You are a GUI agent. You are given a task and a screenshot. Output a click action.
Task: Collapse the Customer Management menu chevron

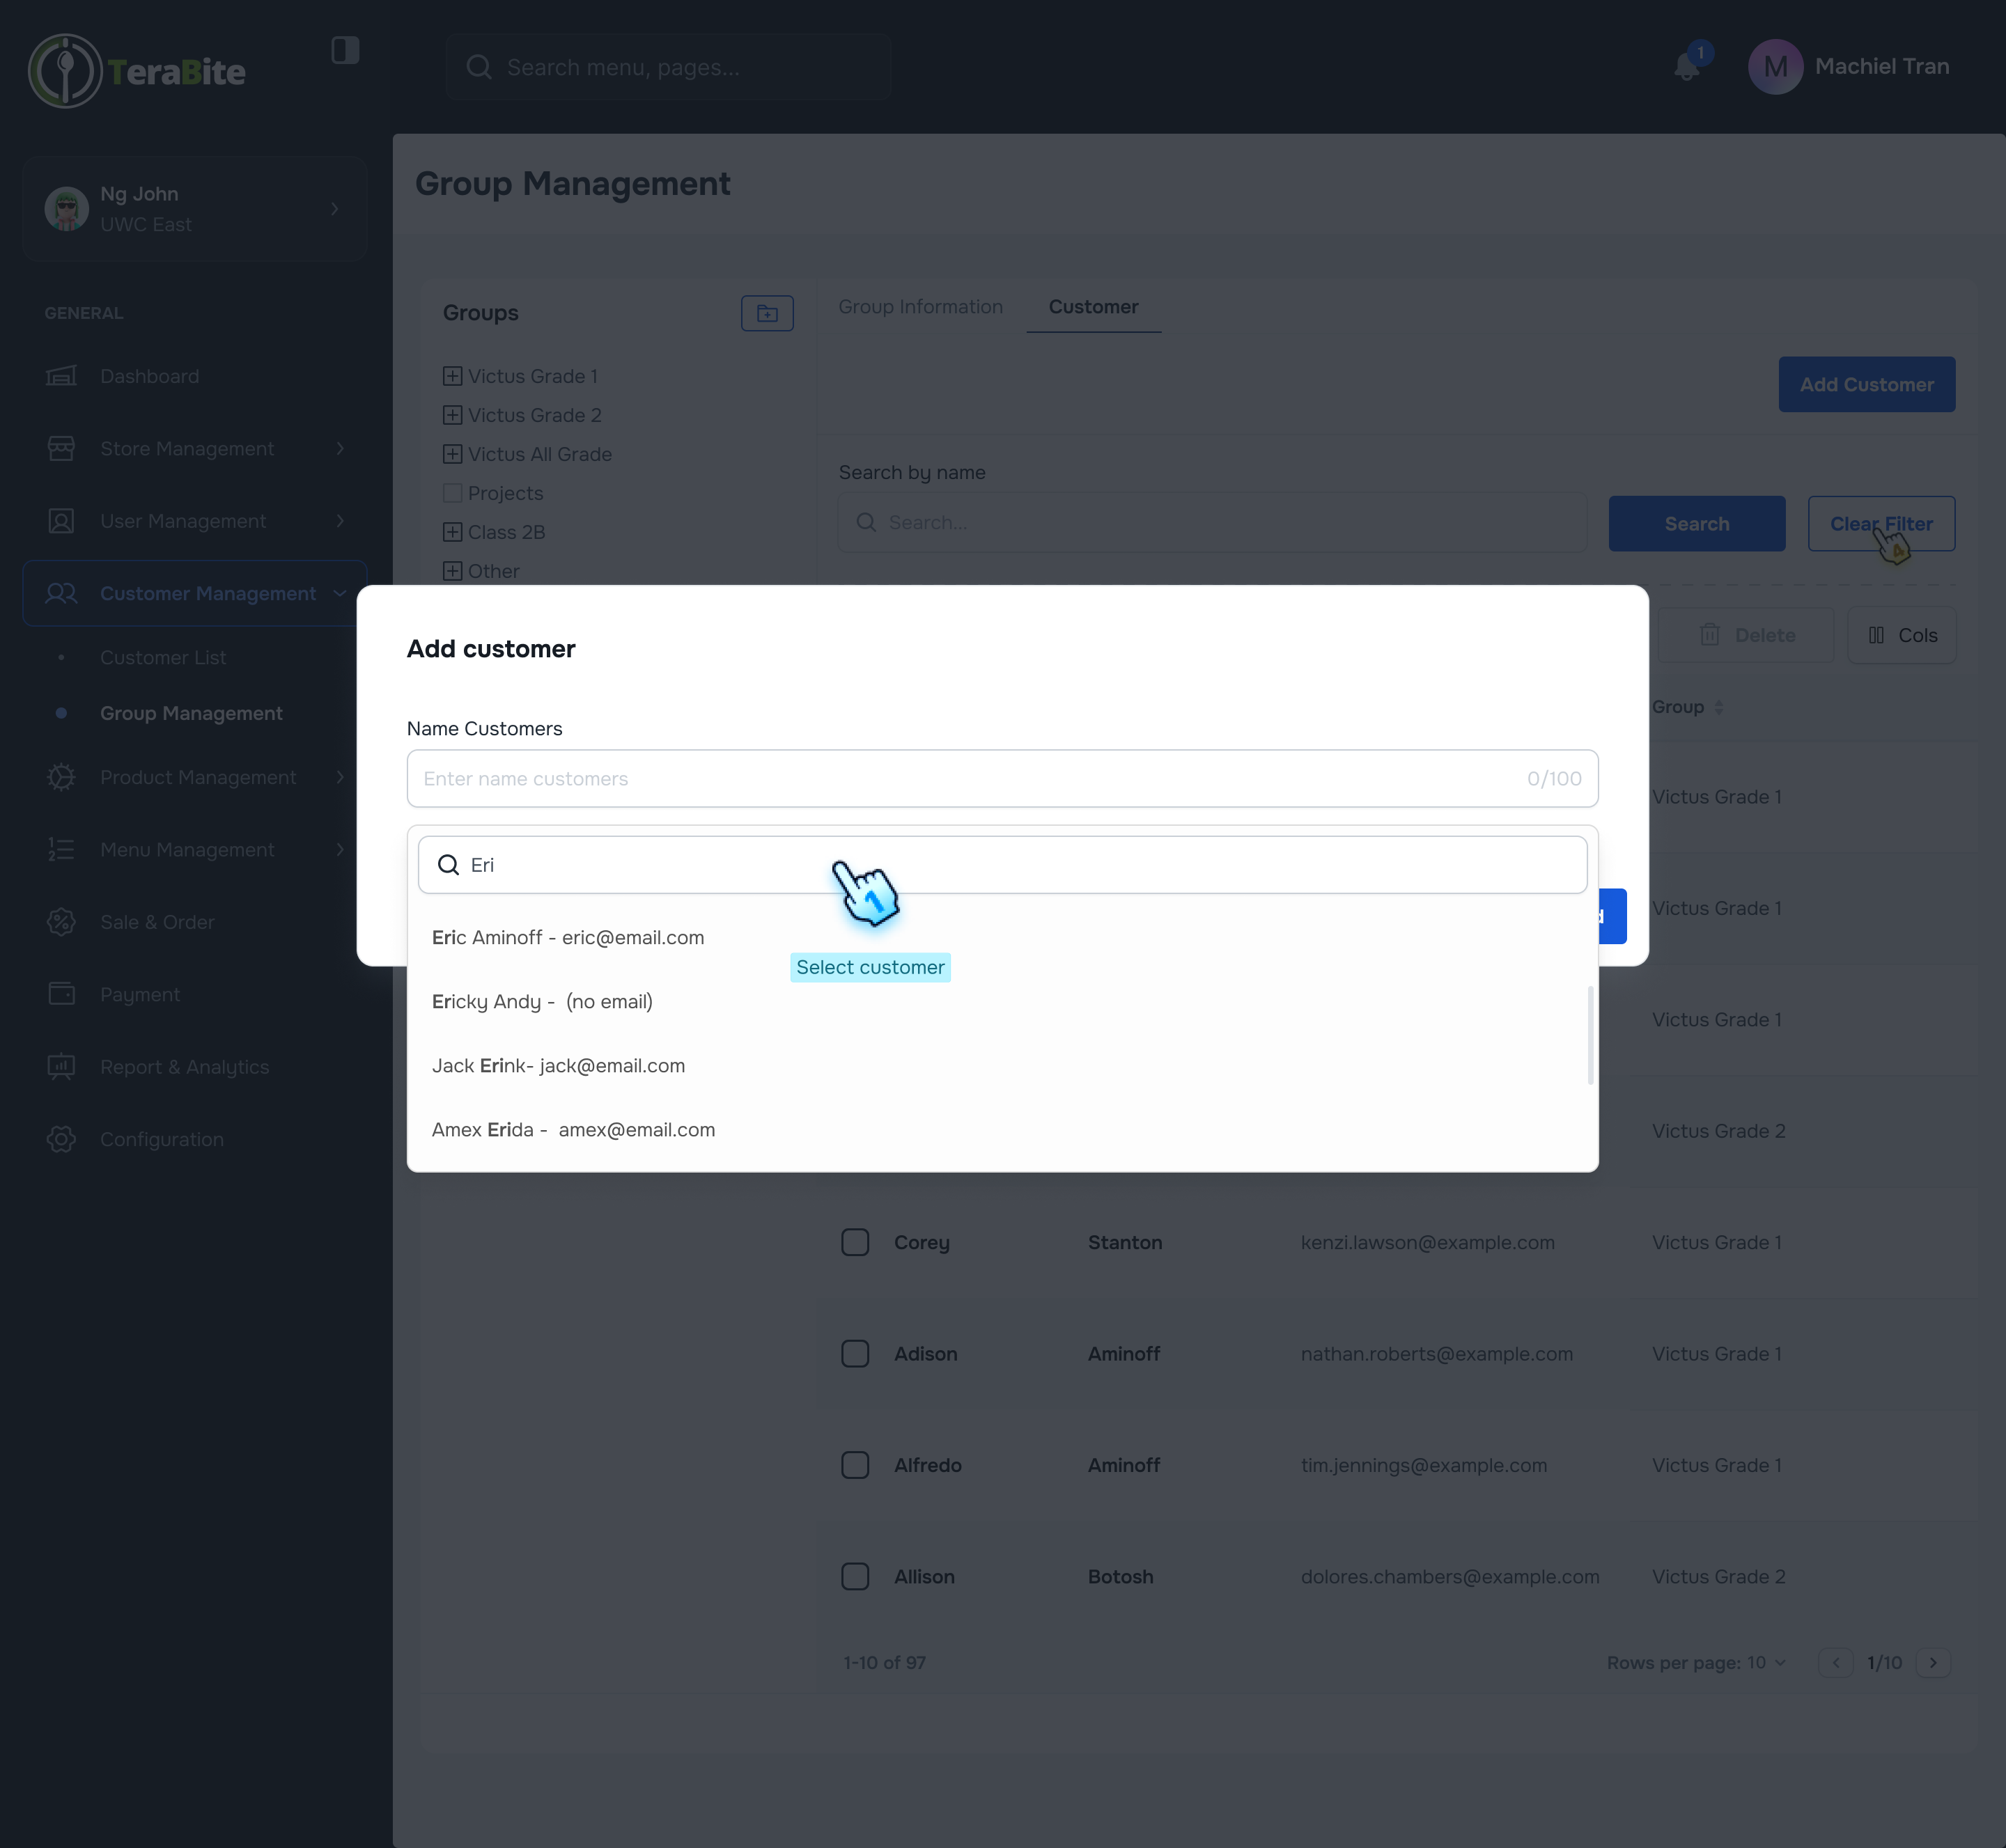point(340,593)
